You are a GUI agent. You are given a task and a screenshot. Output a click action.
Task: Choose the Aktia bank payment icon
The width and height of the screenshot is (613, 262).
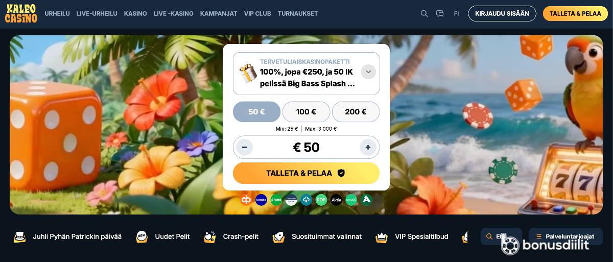click(x=336, y=200)
